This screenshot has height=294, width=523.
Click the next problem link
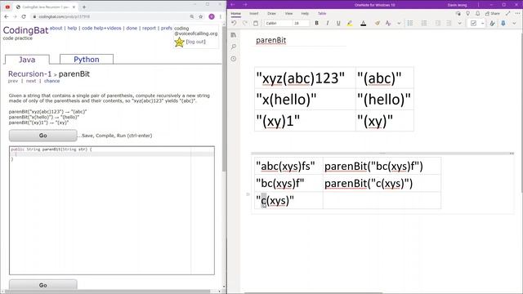(x=31, y=81)
